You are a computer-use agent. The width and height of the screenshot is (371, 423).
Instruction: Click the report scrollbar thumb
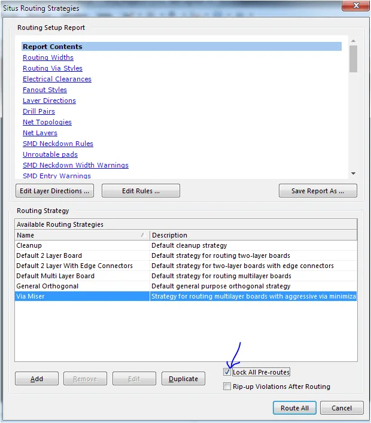click(353, 59)
